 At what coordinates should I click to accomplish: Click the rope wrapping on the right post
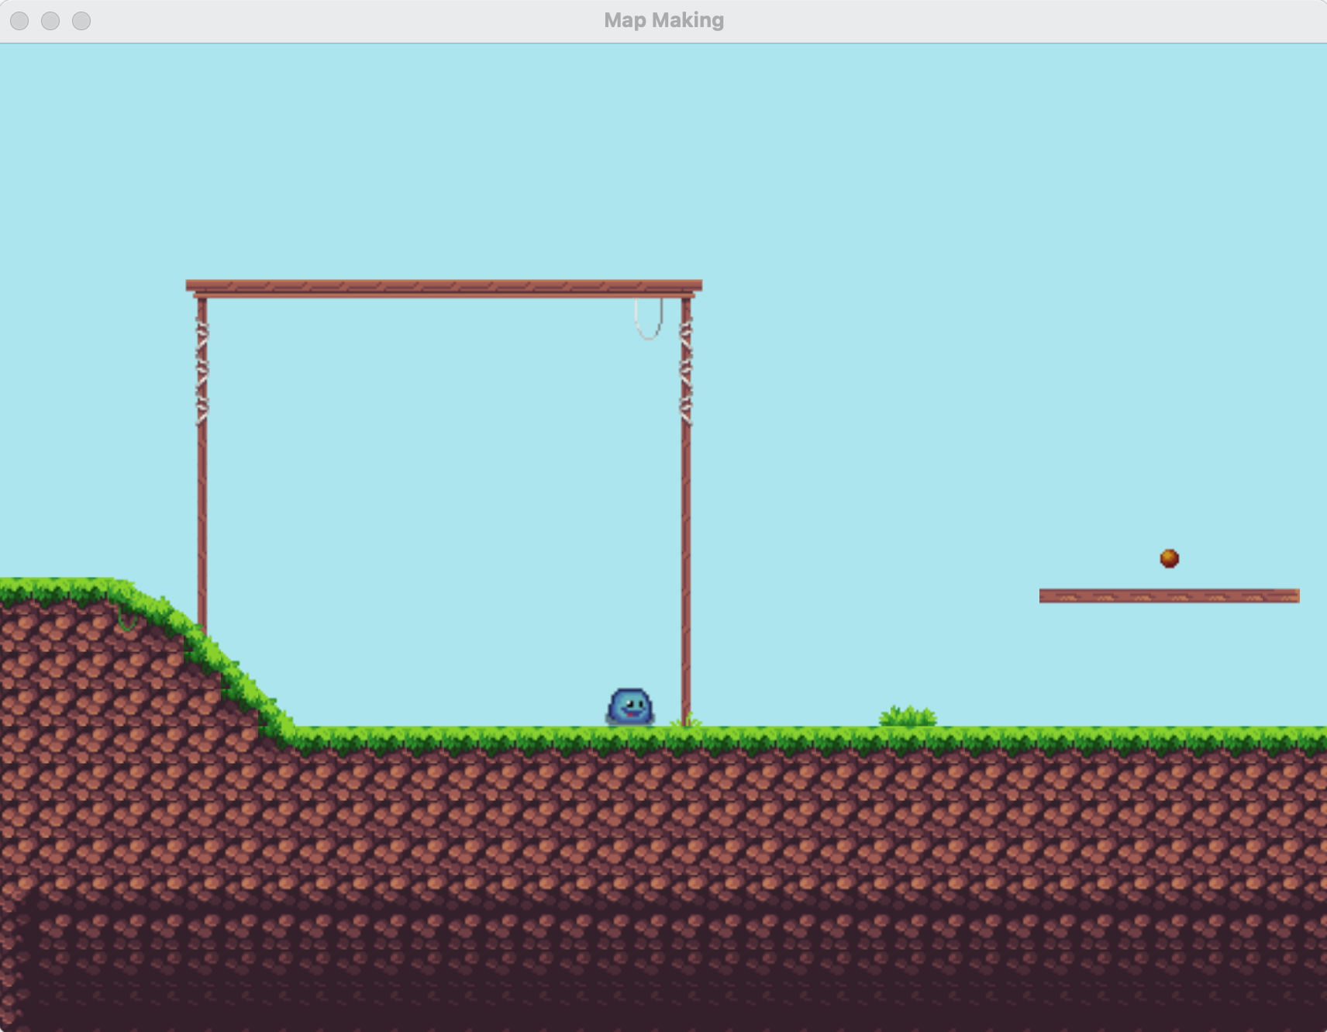pos(686,372)
